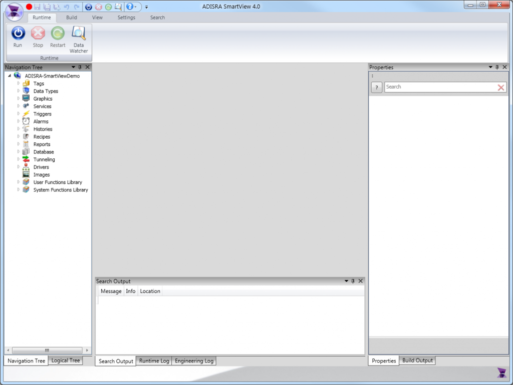Select the Reports item in Navigation Tree
513x385 pixels.
42,144
